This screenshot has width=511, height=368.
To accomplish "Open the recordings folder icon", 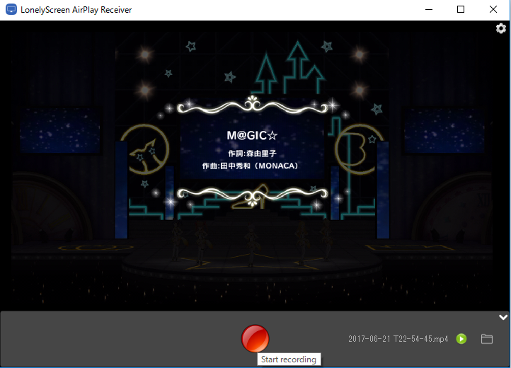I will tap(487, 339).
